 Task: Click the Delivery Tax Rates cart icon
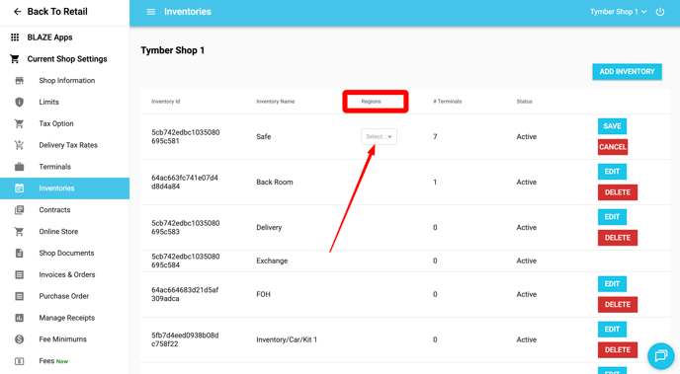click(x=19, y=145)
